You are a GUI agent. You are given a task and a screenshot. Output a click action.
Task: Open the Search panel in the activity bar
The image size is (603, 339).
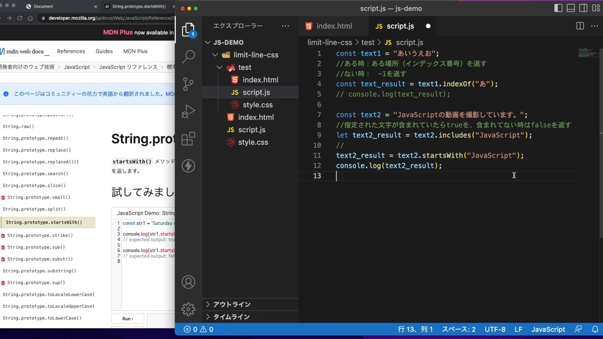click(188, 56)
